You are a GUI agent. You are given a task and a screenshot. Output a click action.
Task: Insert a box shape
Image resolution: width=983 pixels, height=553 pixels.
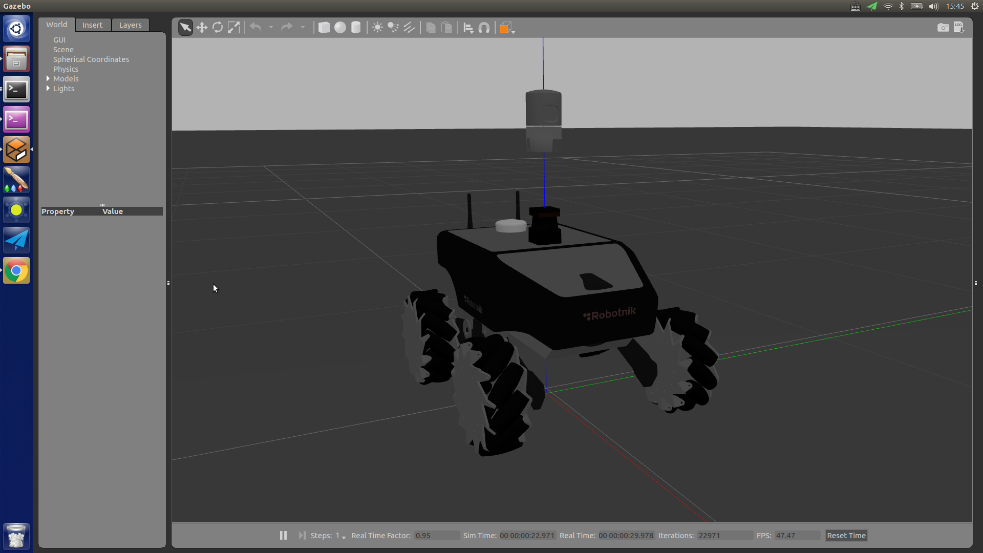(x=324, y=28)
